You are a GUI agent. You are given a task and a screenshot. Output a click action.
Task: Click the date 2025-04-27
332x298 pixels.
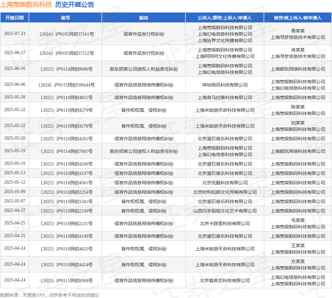(x=15, y=211)
